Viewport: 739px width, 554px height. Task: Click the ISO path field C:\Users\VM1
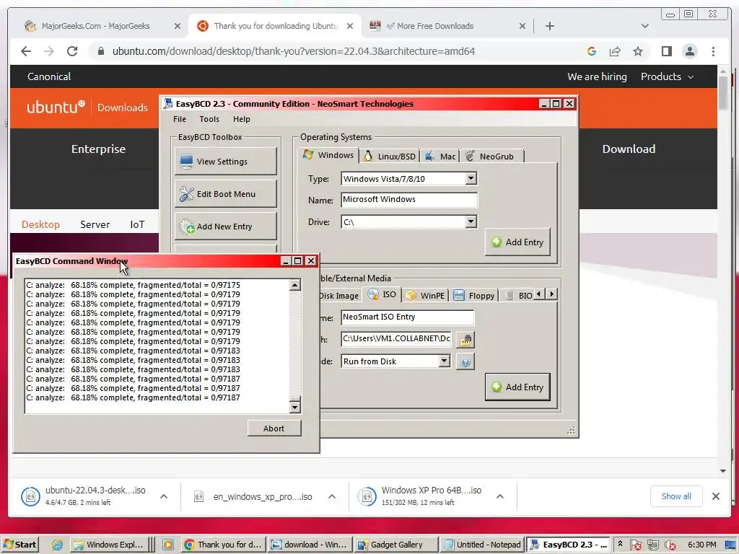pyautogui.click(x=395, y=339)
